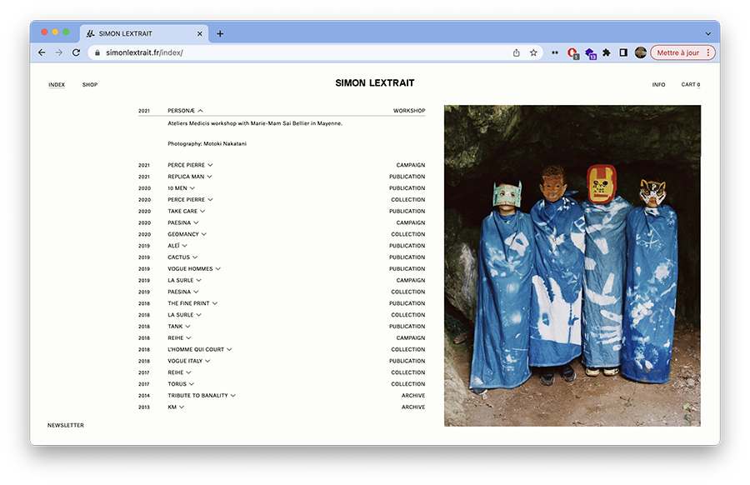The image size is (750, 485).
Task: Click the site lock icon
Action: (x=97, y=52)
